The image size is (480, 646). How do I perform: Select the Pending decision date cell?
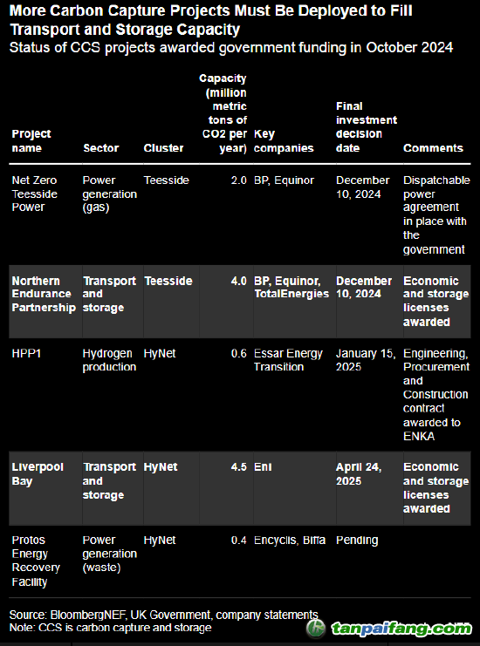(x=357, y=541)
